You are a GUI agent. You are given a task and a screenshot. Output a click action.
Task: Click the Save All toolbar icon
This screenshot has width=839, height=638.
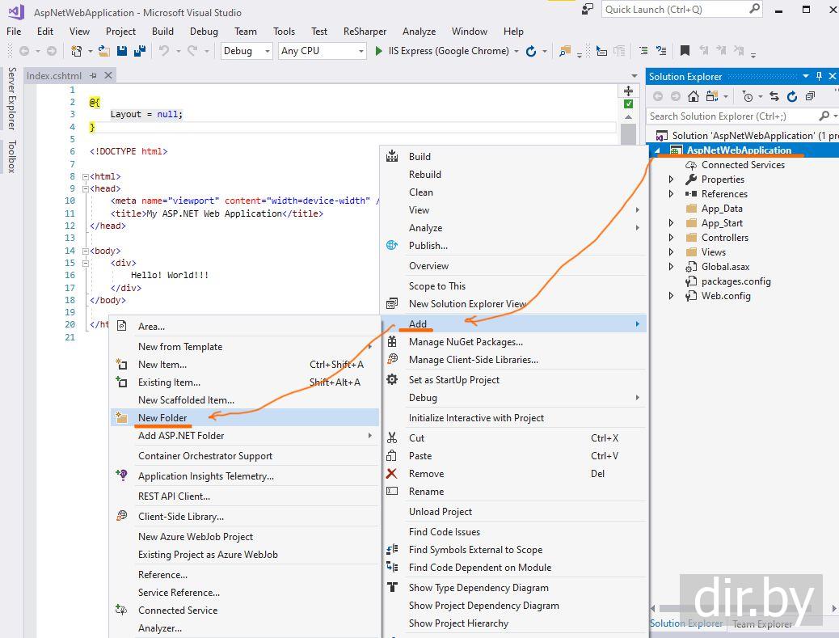pos(139,51)
